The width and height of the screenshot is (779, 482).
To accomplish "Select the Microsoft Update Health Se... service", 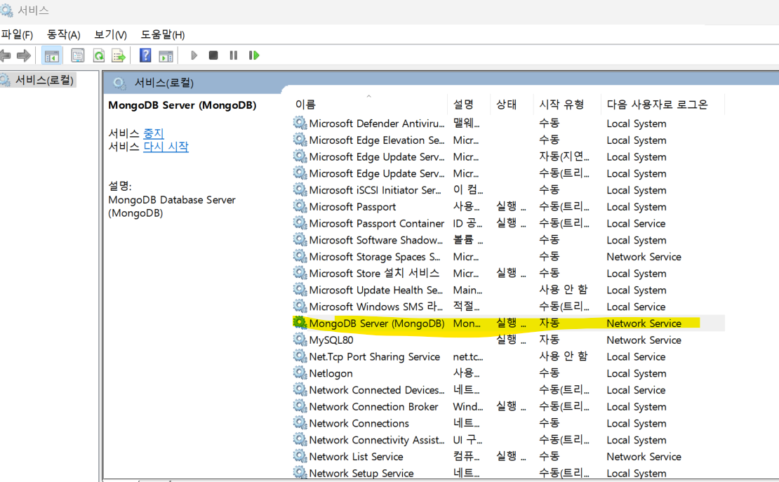I will click(375, 290).
